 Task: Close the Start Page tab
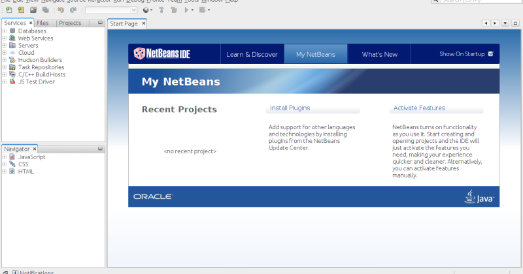pos(144,23)
